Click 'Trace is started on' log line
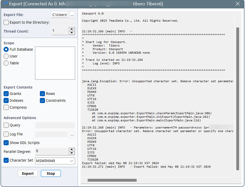Viewport: 246px width, 187px height. pyautogui.click(x=114, y=60)
